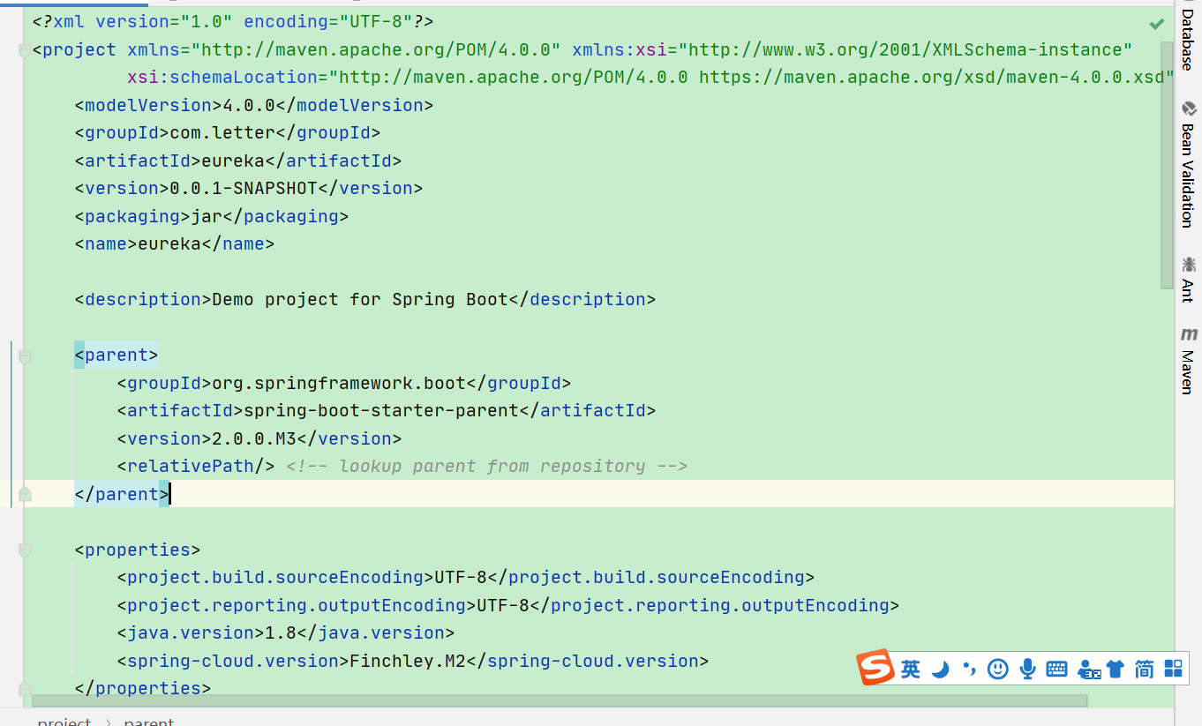Select the 'project' breadcrumb
Viewport: 1202px width, 726px height.
[x=64, y=721]
